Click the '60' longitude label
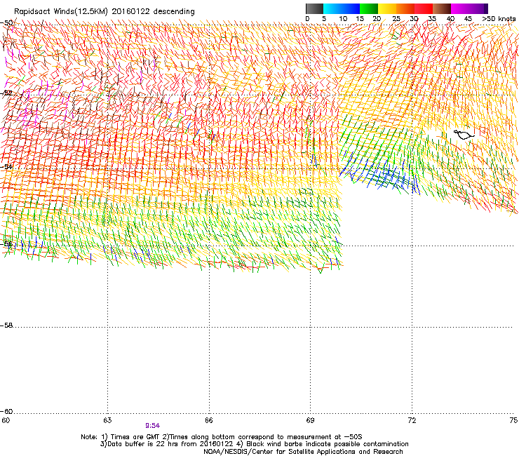 coord(6,420)
